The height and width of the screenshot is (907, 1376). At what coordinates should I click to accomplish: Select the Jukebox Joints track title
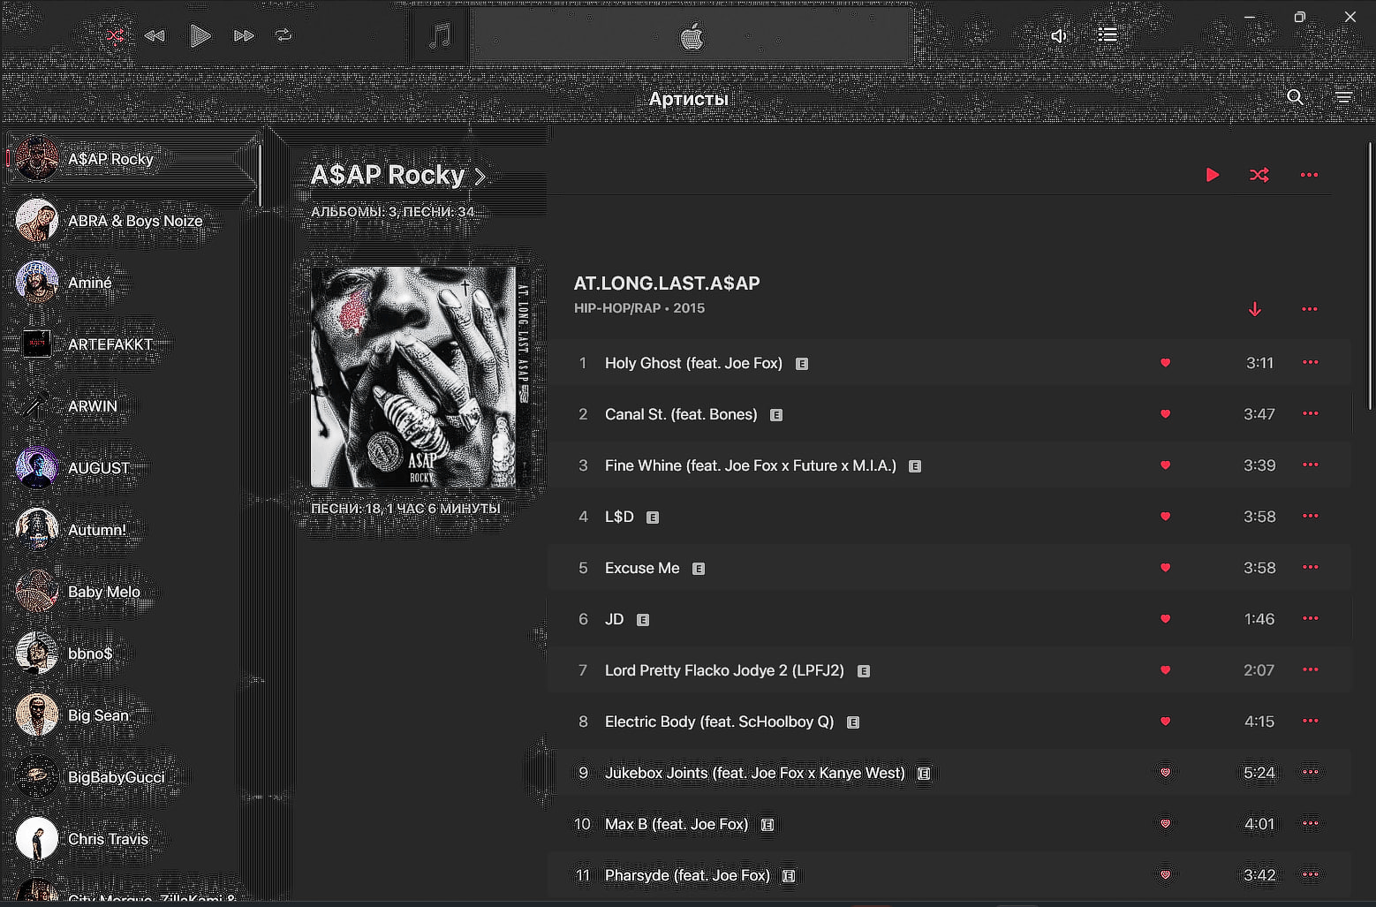tap(755, 773)
